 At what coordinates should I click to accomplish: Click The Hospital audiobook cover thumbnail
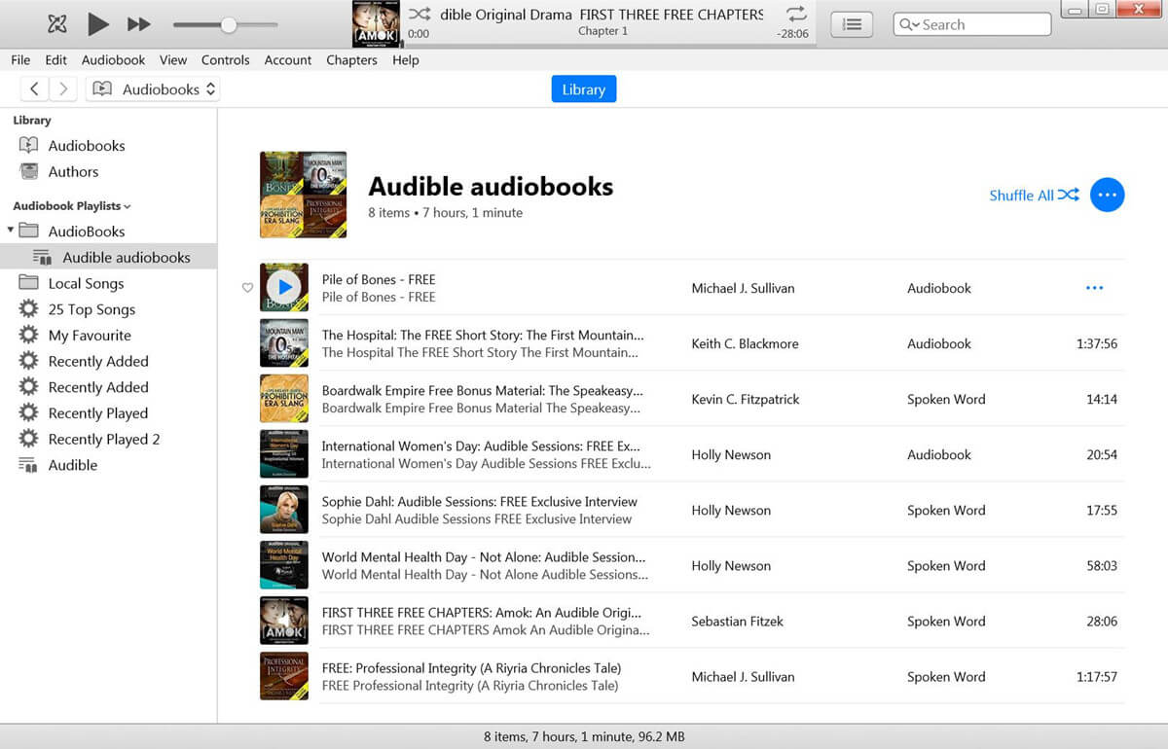[x=284, y=343]
